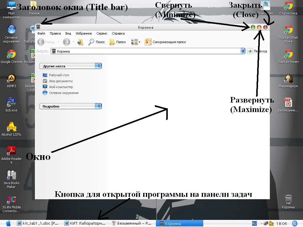The image size is (303, 227).
Task: Click the recycle bin icon in title bar
Action: click(38, 27)
